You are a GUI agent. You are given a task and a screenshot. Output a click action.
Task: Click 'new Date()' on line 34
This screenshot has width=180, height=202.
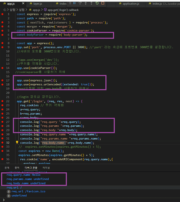tap(54, 151)
